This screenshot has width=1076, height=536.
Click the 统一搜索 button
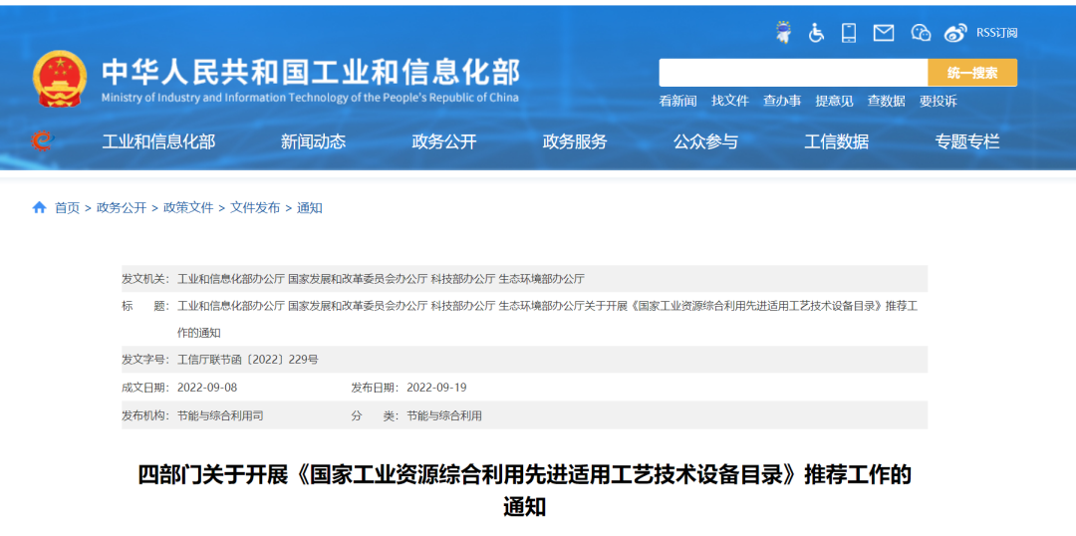pos(972,73)
